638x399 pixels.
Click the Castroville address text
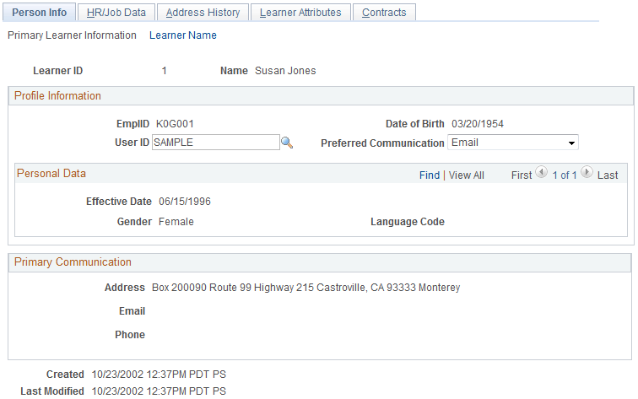click(306, 288)
